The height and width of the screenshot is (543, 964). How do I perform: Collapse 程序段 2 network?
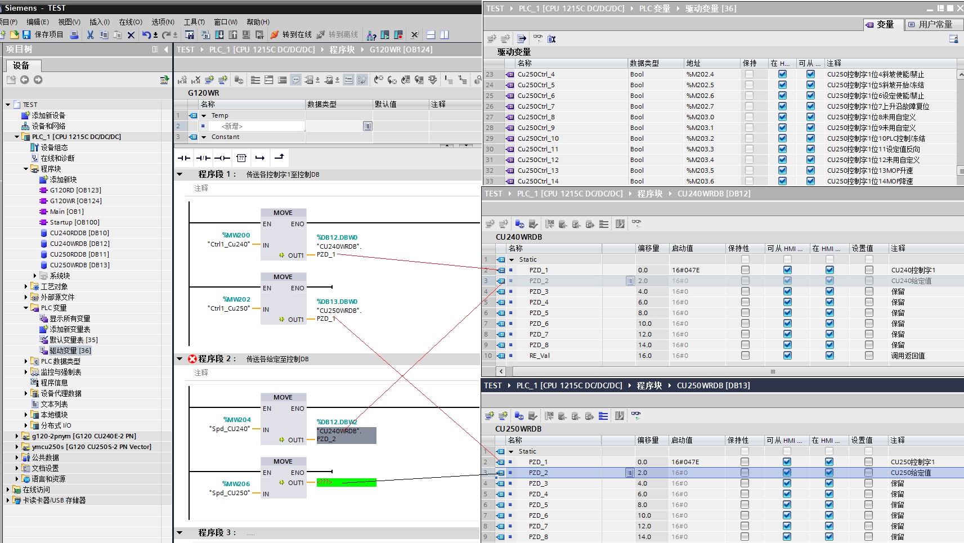pyautogui.click(x=180, y=359)
